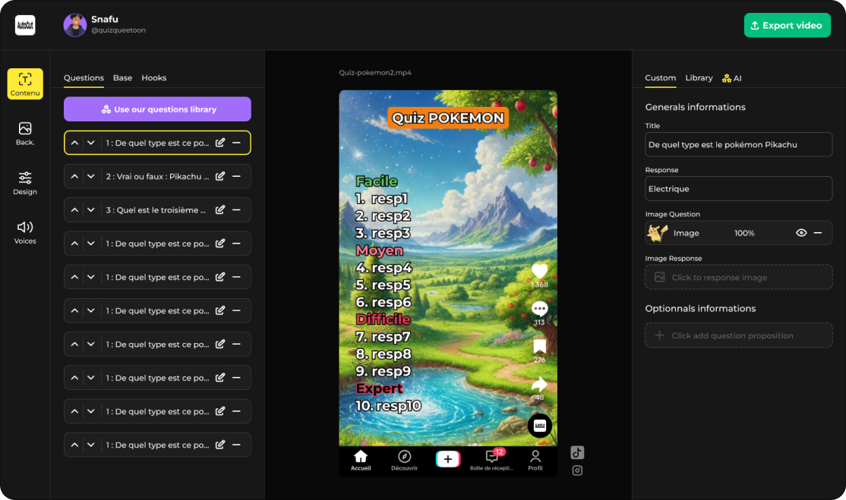The image size is (846, 500).
Task: Edit question 2 'Vrai ou faux' pencil icon
Action: pyautogui.click(x=220, y=176)
